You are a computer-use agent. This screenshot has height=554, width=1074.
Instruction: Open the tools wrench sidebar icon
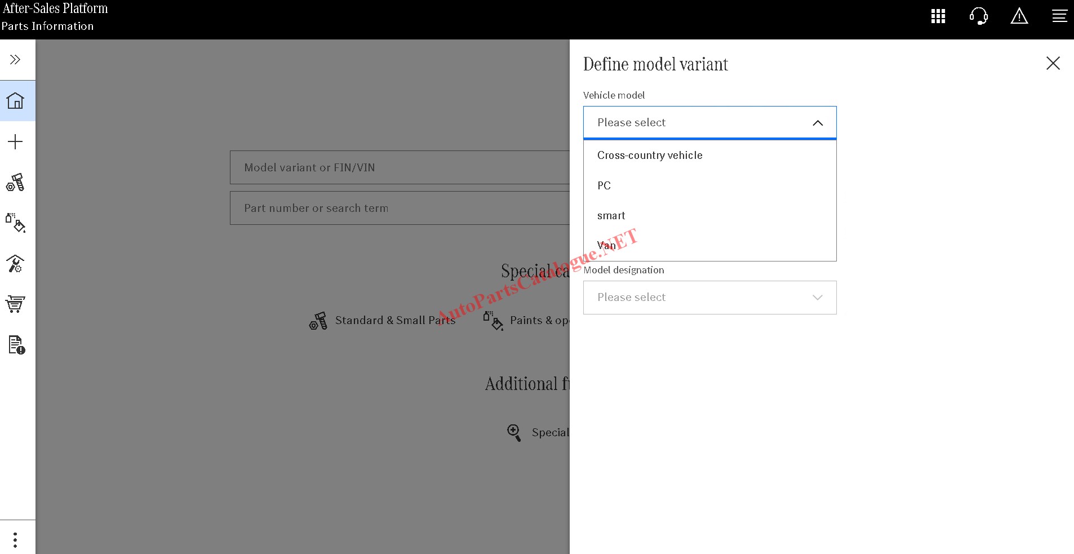[x=15, y=264]
